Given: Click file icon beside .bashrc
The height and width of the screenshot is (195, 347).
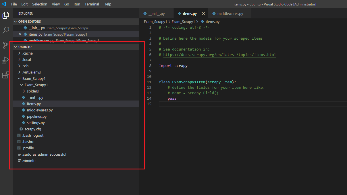Looking at the screenshot, I should tap(19, 142).
